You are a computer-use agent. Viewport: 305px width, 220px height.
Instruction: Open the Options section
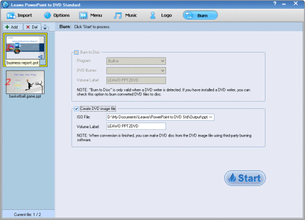click(56, 15)
